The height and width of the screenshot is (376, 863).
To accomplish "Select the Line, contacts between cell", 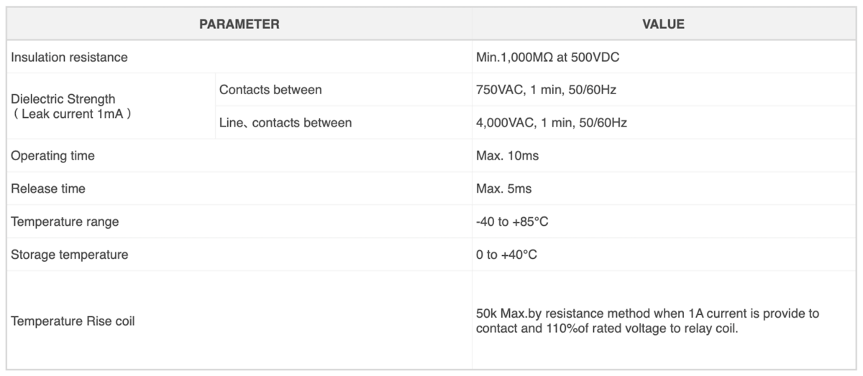I will pos(343,123).
